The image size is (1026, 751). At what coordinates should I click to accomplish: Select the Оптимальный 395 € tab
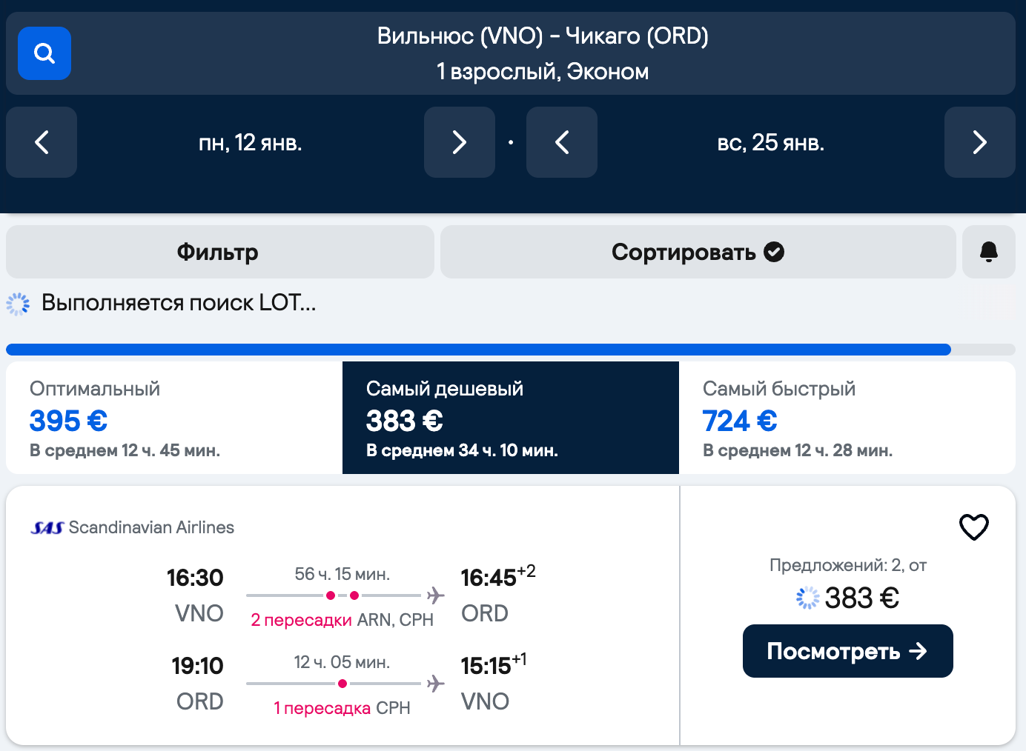click(x=174, y=418)
